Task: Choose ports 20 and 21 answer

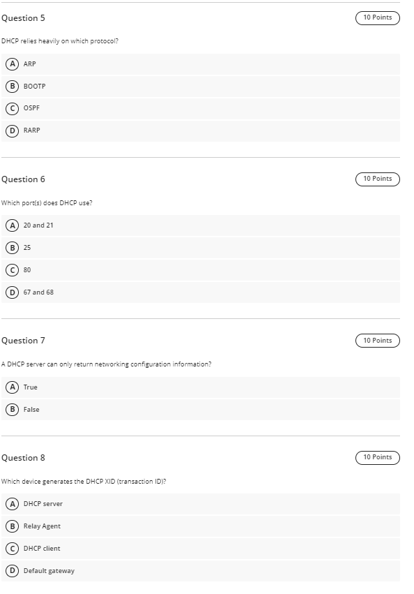Action: [x=201, y=225]
